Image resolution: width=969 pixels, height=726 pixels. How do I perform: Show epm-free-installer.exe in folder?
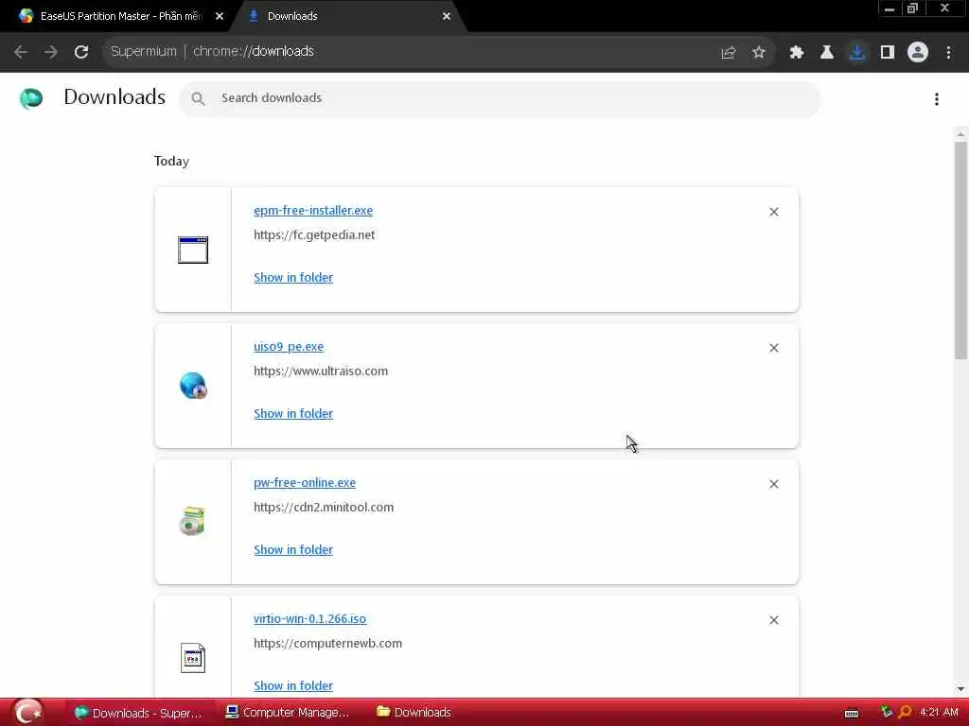point(293,277)
